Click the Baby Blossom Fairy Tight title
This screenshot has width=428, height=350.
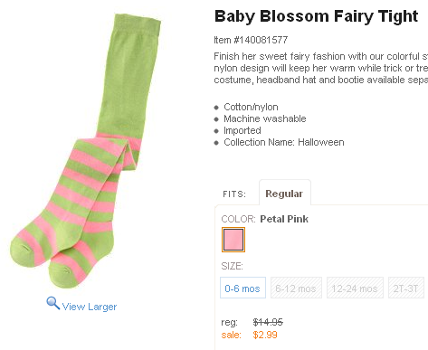[316, 16]
